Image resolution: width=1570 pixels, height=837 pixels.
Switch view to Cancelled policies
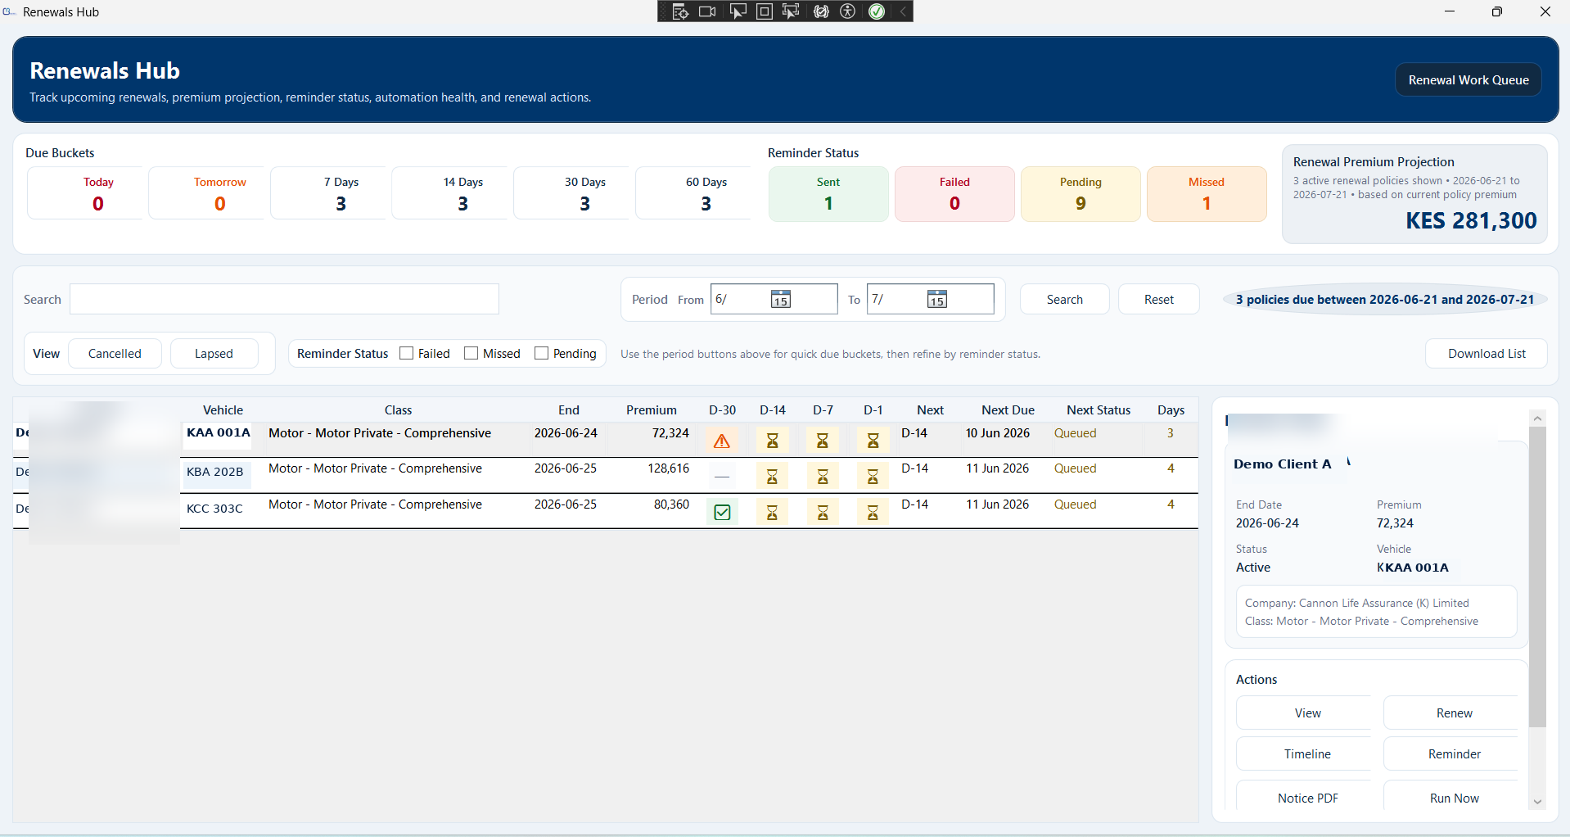115,353
